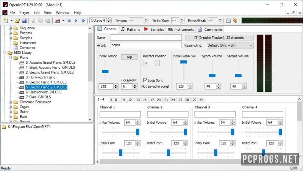Screen dimensions: 303x171
Task: Click the Initial Tempo slider handle
Action: coord(105,71)
